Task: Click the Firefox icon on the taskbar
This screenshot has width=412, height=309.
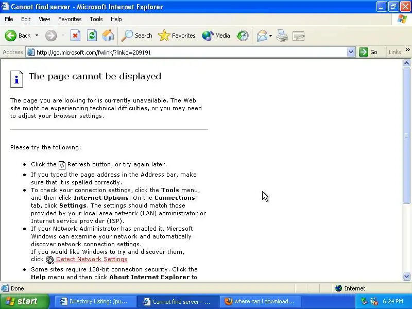Action: coord(228,301)
